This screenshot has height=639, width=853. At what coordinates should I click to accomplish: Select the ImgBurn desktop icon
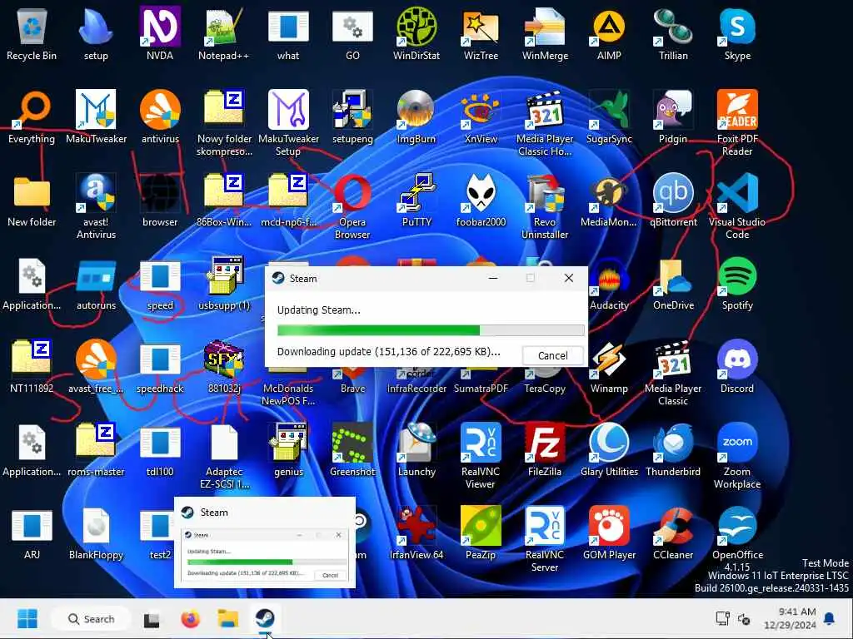pyautogui.click(x=417, y=117)
